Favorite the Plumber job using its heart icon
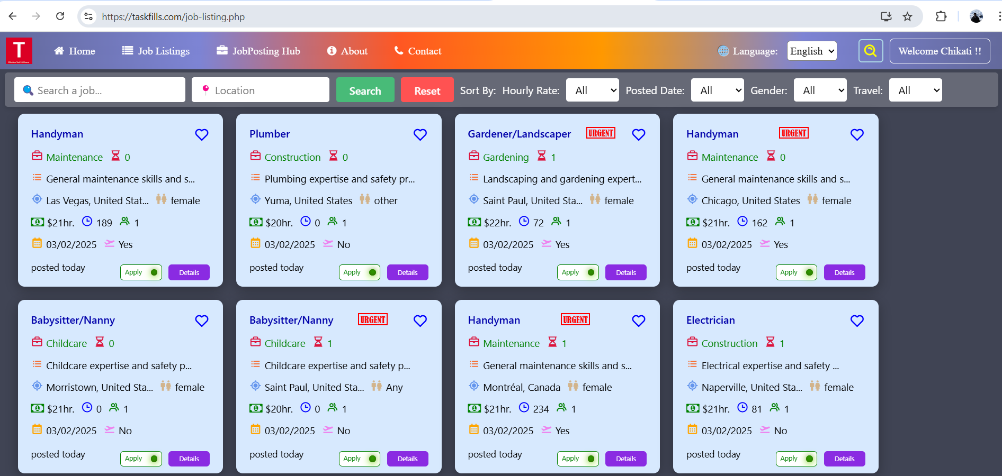The width and height of the screenshot is (1002, 476). pos(420,135)
